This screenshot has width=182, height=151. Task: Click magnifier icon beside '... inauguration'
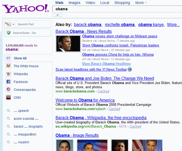[x=8, y=134]
